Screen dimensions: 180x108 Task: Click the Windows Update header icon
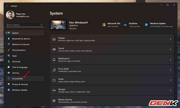[x=146, y=25]
